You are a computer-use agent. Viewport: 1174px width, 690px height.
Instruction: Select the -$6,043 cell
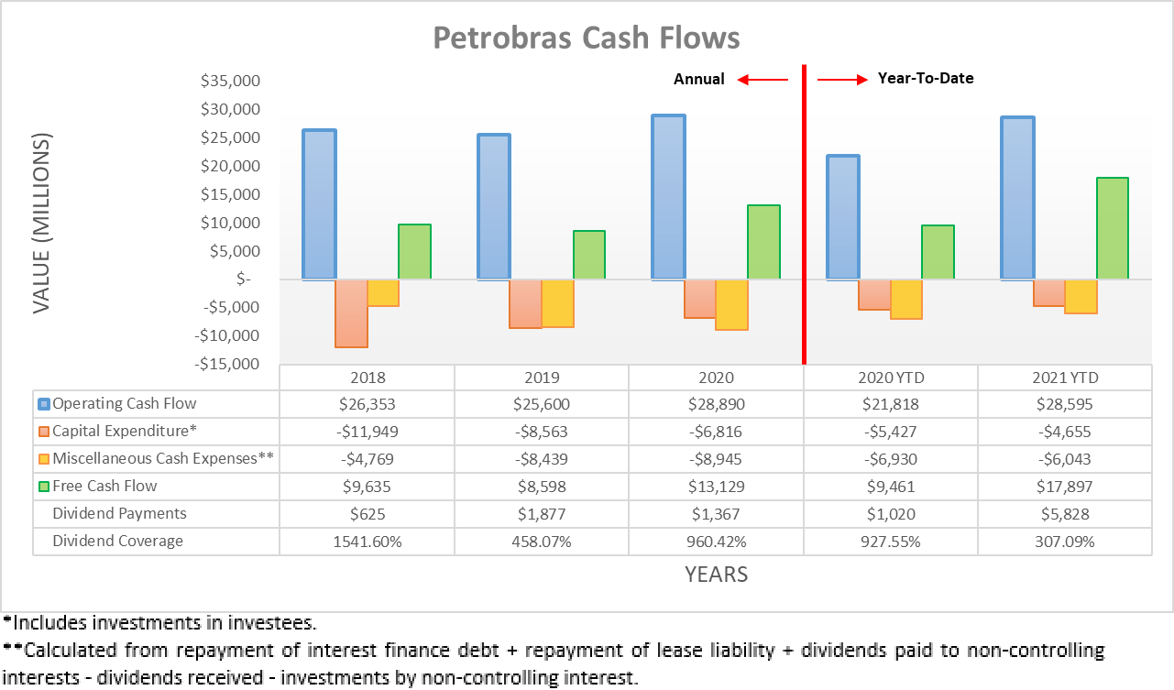pyautogui.click(x=1065, y=459)
